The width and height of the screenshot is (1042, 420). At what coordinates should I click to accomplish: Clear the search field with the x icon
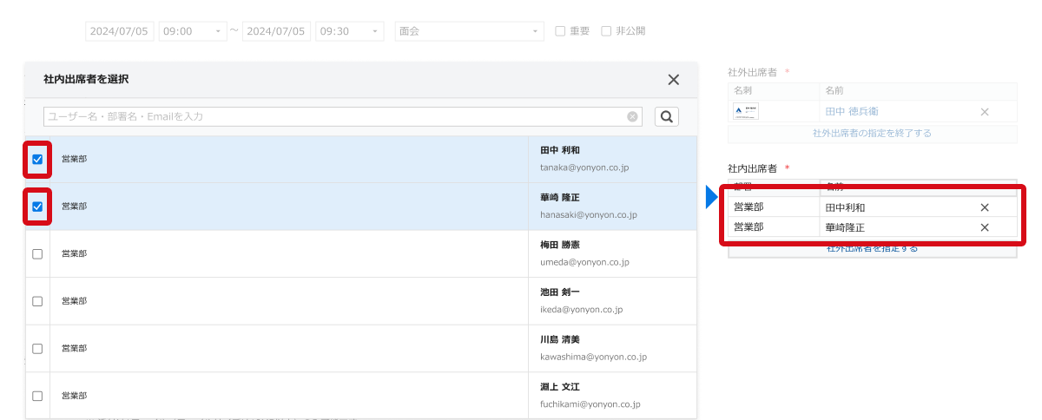(632, 116)
